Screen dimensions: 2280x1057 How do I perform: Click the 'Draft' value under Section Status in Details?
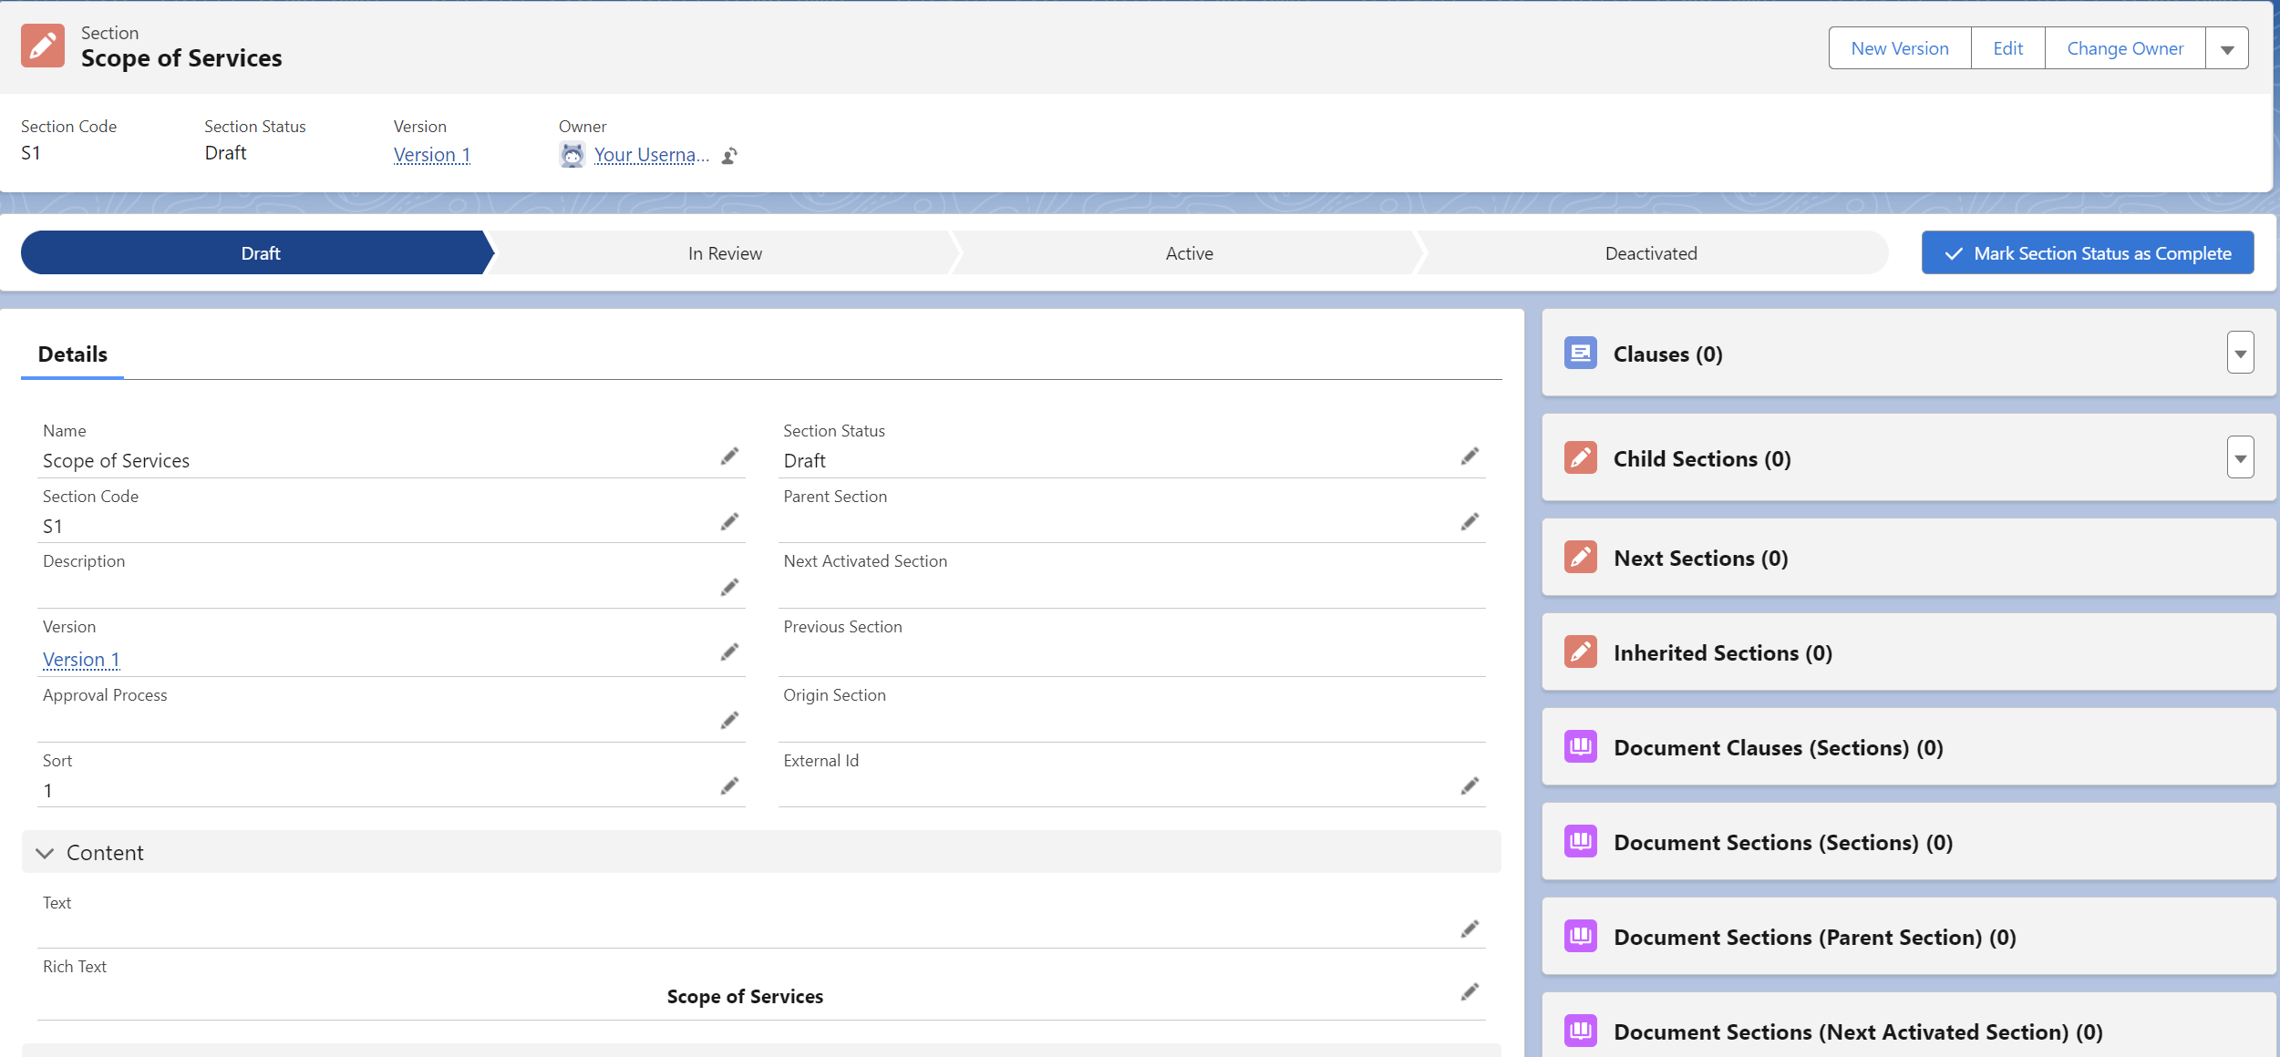tap(804, 460)
